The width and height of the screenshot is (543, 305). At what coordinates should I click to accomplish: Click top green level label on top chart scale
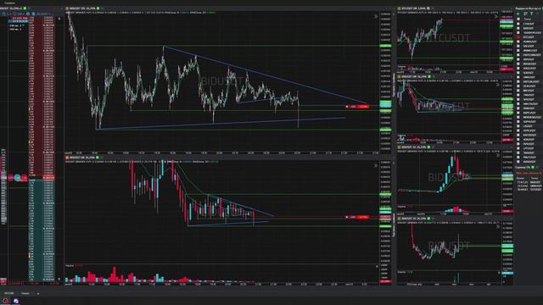tap(385, 46)
